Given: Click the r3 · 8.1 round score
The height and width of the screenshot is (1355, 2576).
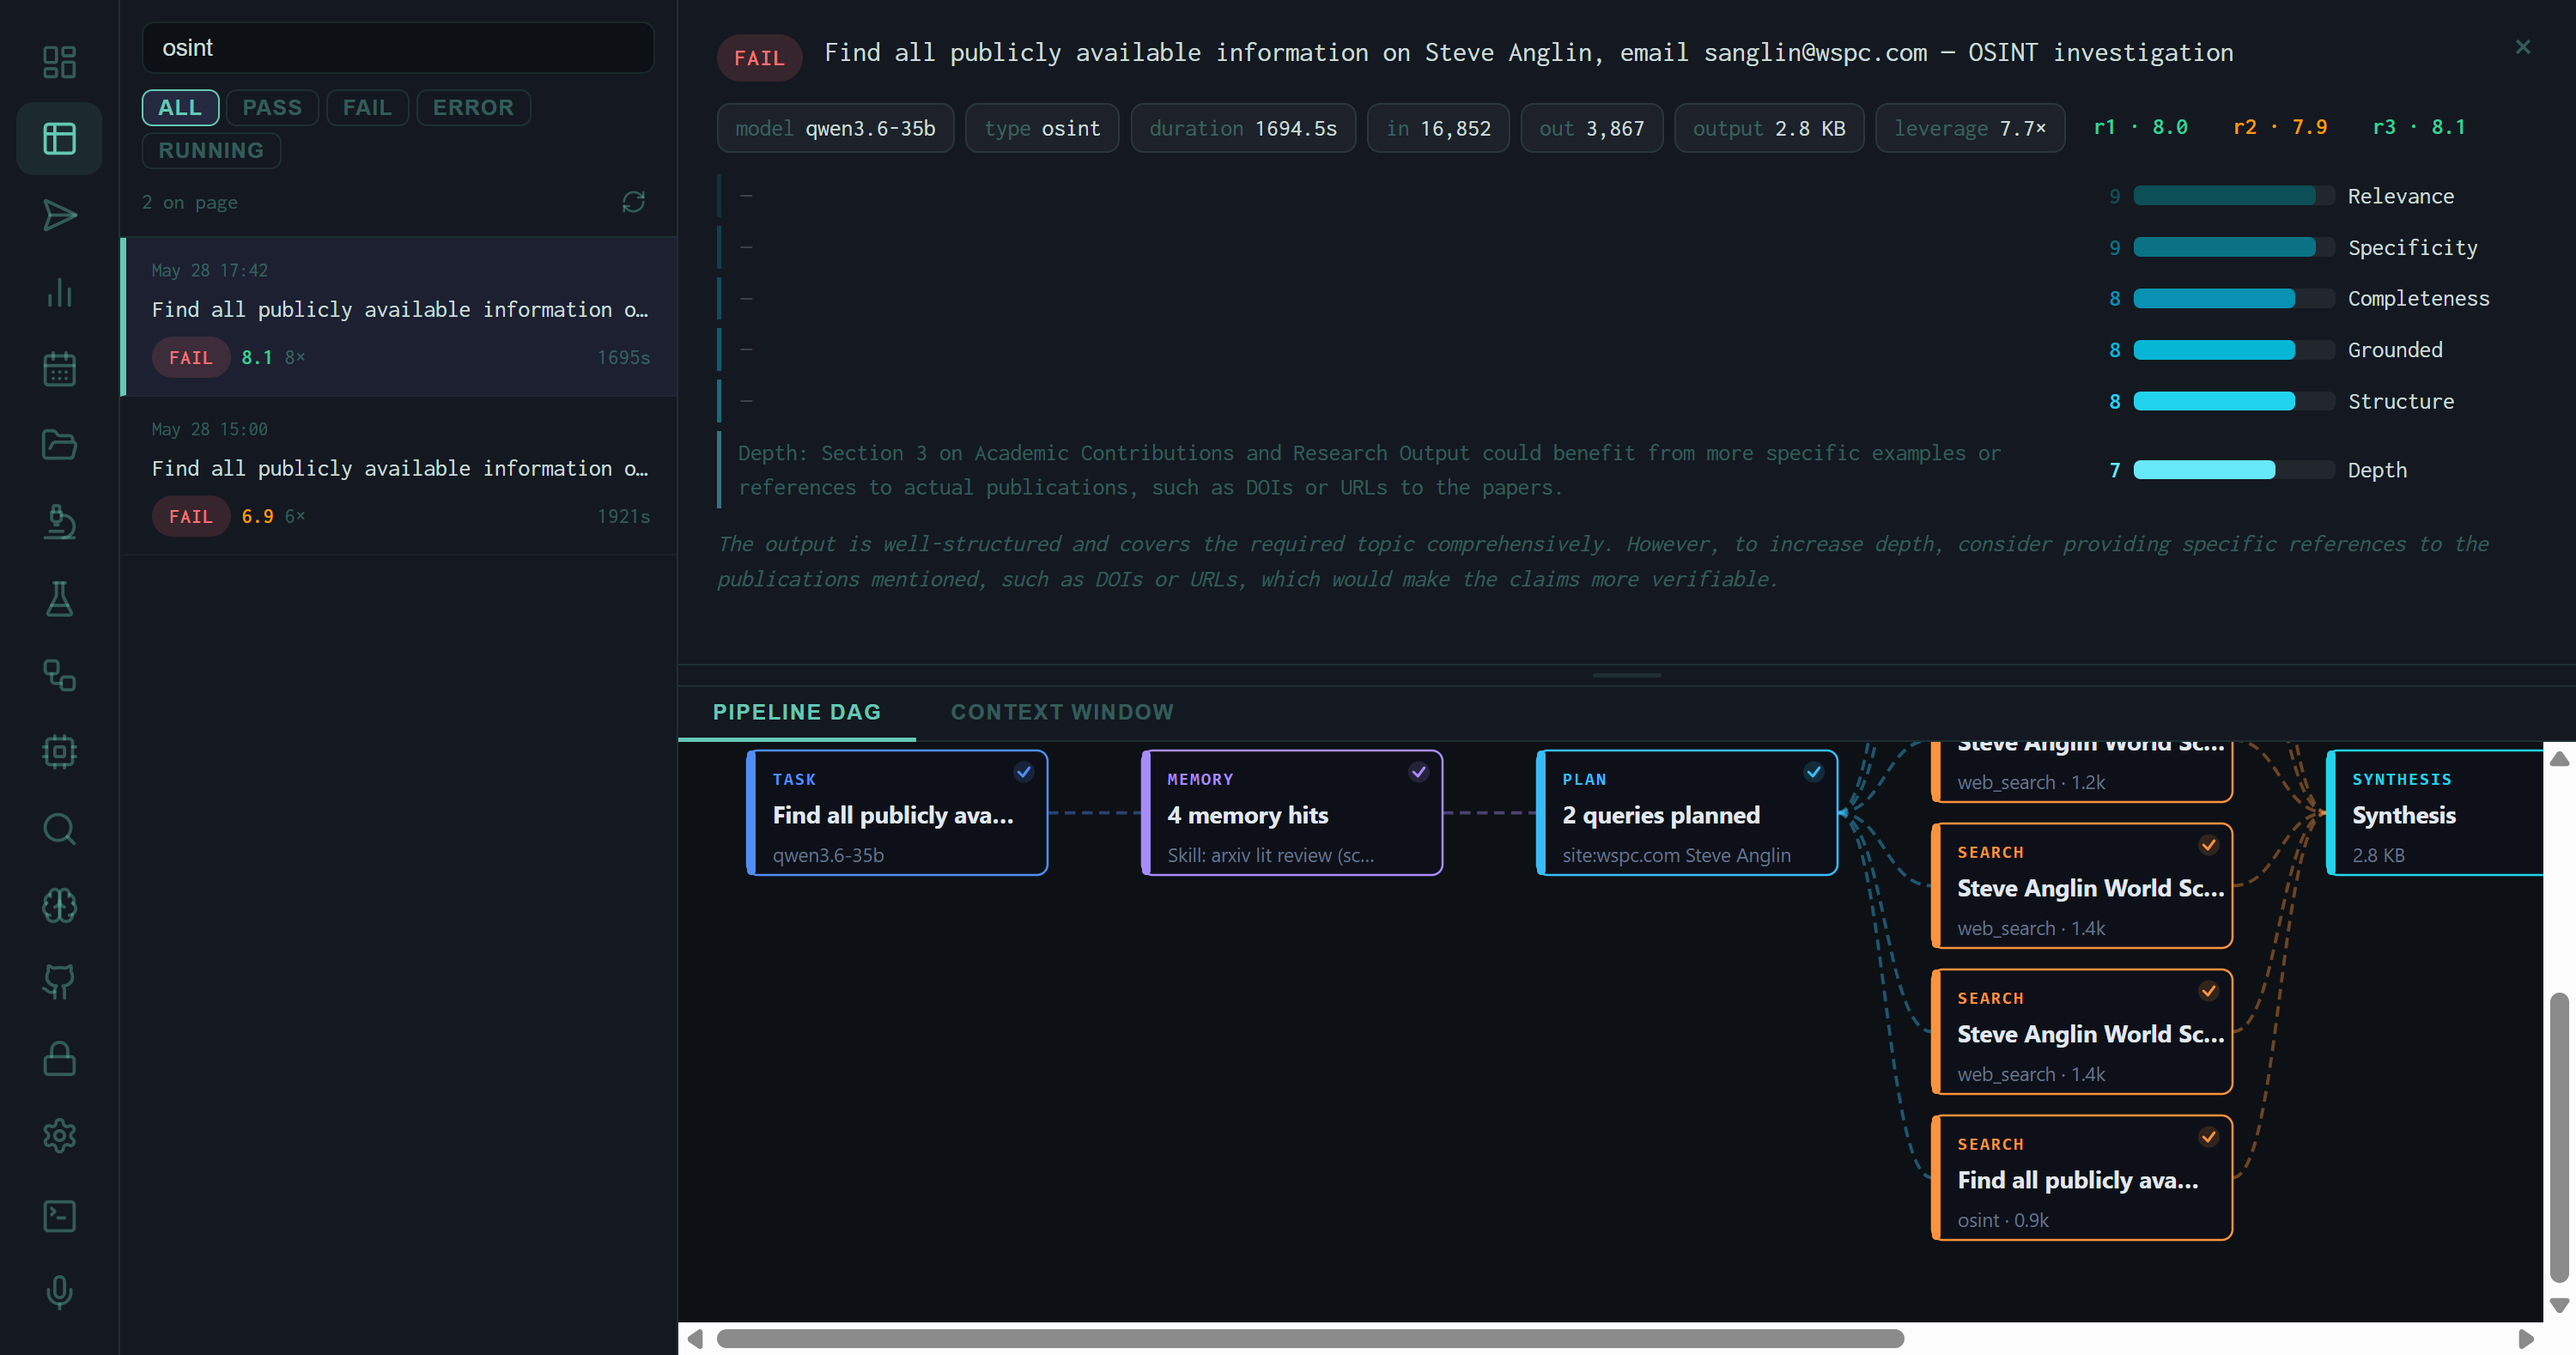Looking at the screenshot, I should coord(2419,127).
